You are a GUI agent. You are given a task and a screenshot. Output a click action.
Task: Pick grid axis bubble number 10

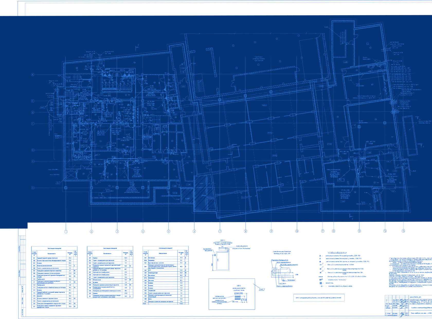point(297,231)
